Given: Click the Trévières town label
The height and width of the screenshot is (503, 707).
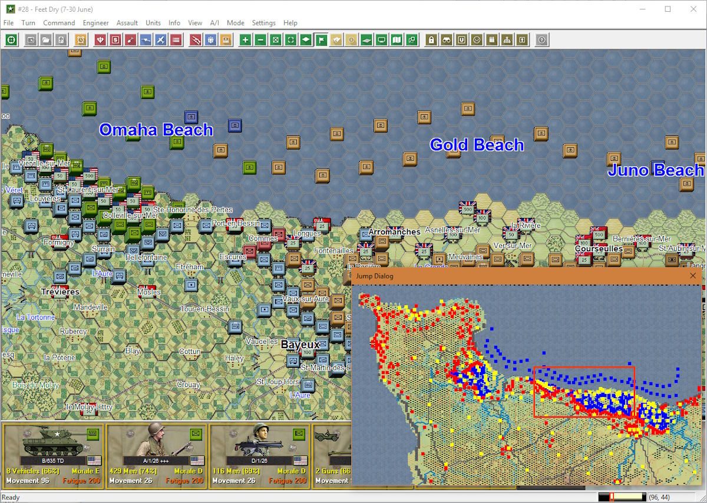Looking at the screenshot, I should pos(60,292).
